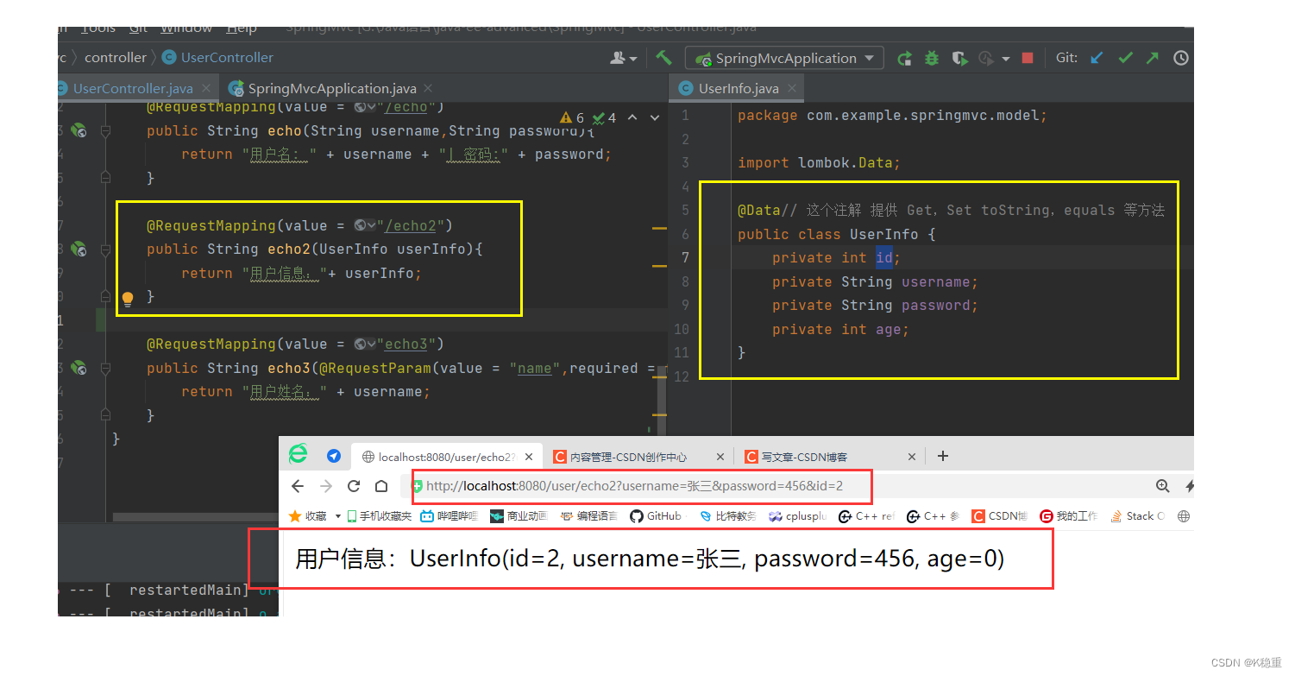Update project from Git (blue arrow)
Screen dimensions: 1295x676
point(1096,57)
